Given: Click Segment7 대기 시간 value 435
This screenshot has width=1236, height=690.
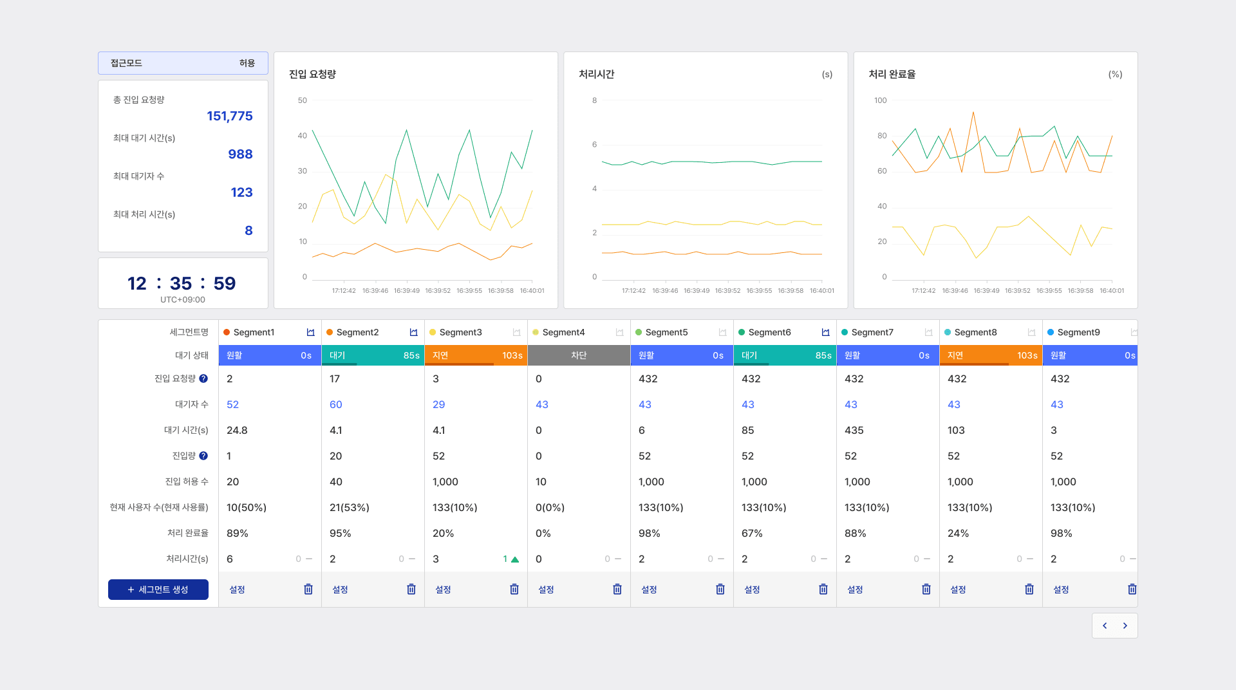Looking at the screenshot, I should pyautogui.click(x=854, y=430).
